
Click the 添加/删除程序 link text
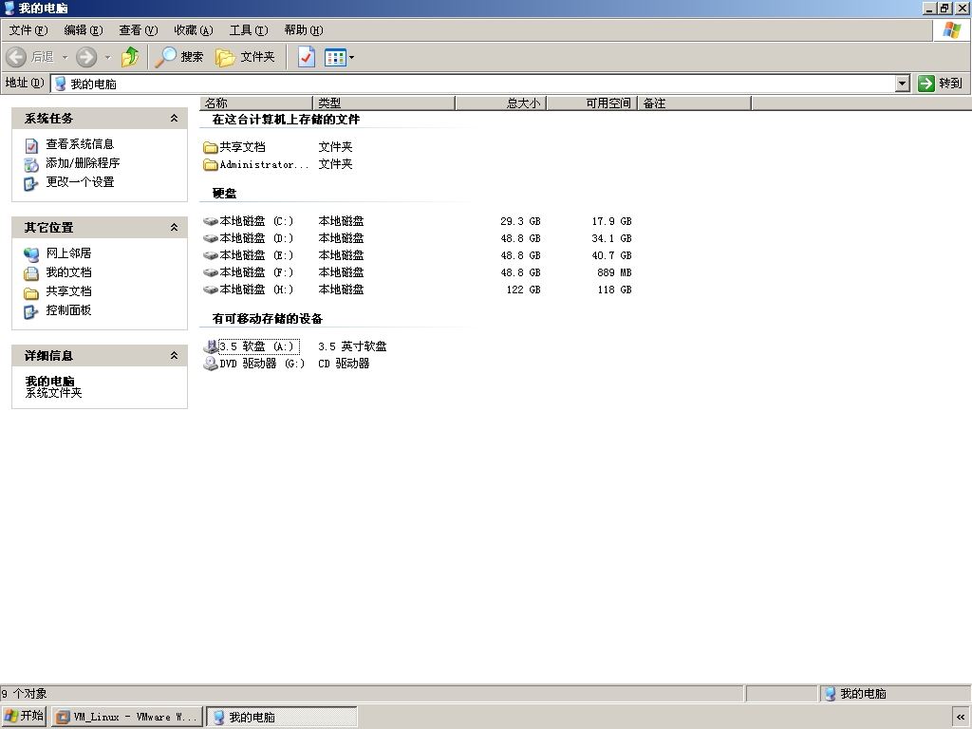click(83, 163)
